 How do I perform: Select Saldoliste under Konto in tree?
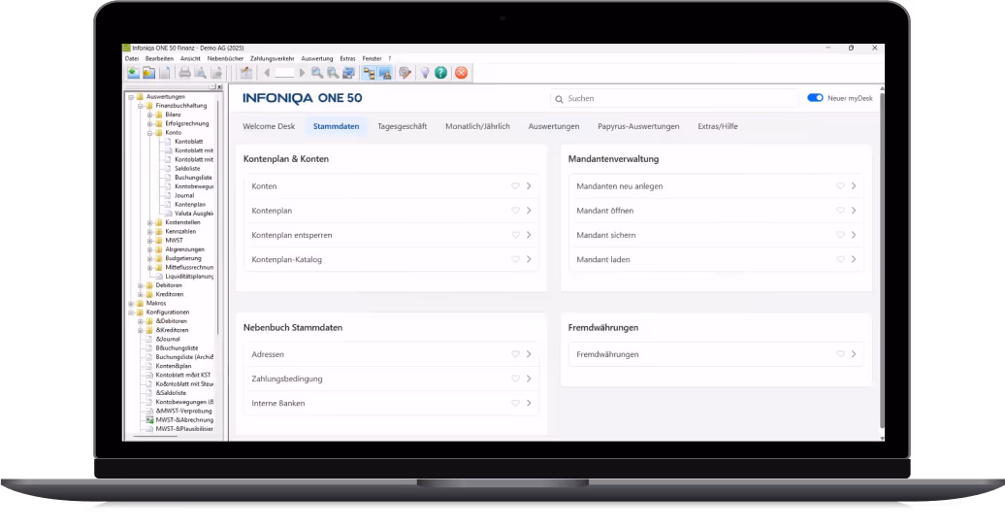pos(187,169)
